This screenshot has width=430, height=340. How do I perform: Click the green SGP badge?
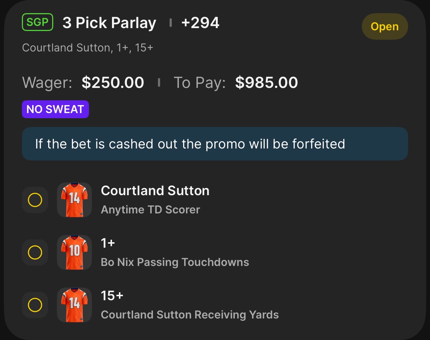38,22
